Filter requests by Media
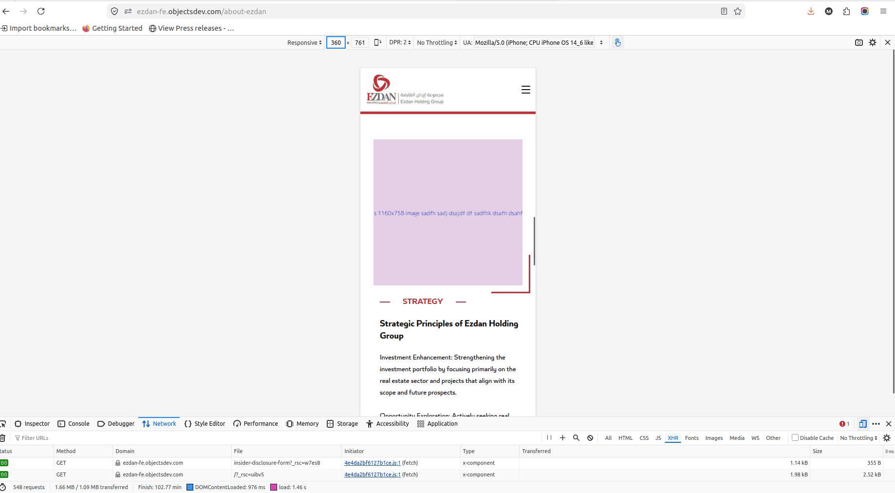The image size is (895, 493). coord(737,438)
